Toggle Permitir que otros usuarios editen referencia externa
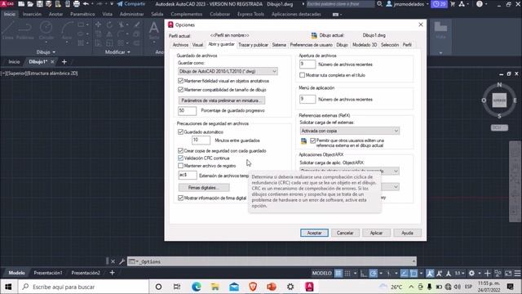The height and width of the screenshot is (294, 522). point(312,140)
